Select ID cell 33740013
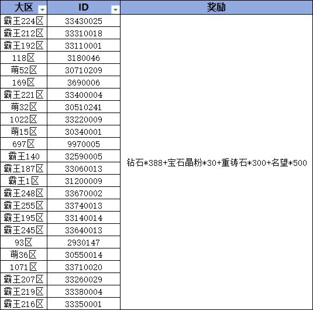The width and height of the screenshot is (313, 310). tap(84, 205)
